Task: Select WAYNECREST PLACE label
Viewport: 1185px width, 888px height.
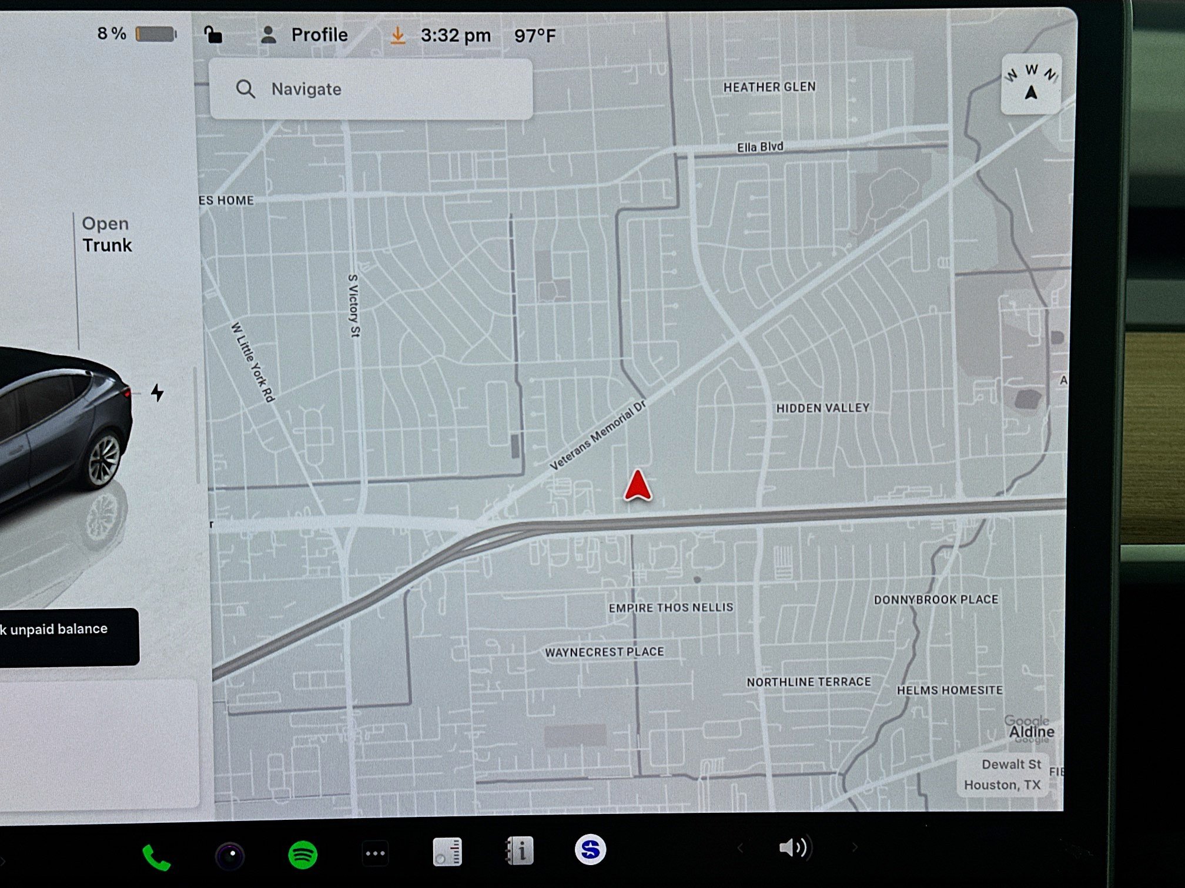Action: tap(604, 652)
